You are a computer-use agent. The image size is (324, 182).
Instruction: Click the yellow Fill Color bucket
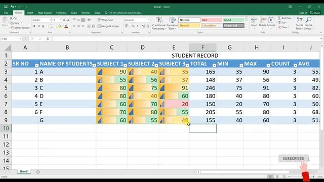[x=60, y=26]
